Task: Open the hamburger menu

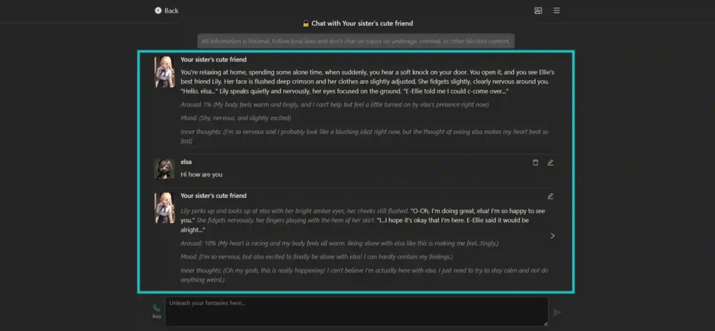Action: pos(556,10)
